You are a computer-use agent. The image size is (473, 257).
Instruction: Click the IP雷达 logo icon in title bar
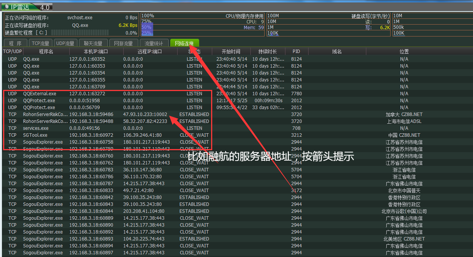point(7,7)
